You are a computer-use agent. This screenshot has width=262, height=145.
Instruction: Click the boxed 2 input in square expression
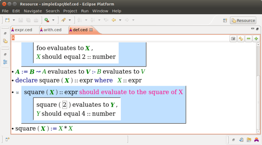[64, 105]
